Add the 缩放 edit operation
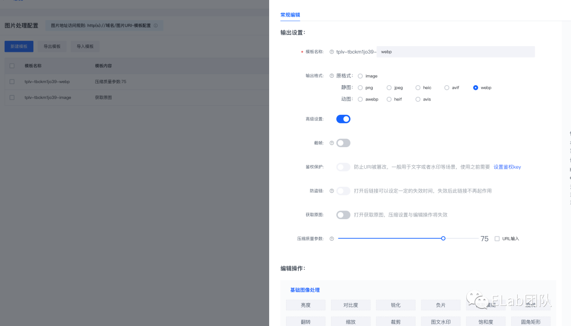571x326 pixels. (x=351, y=322)
